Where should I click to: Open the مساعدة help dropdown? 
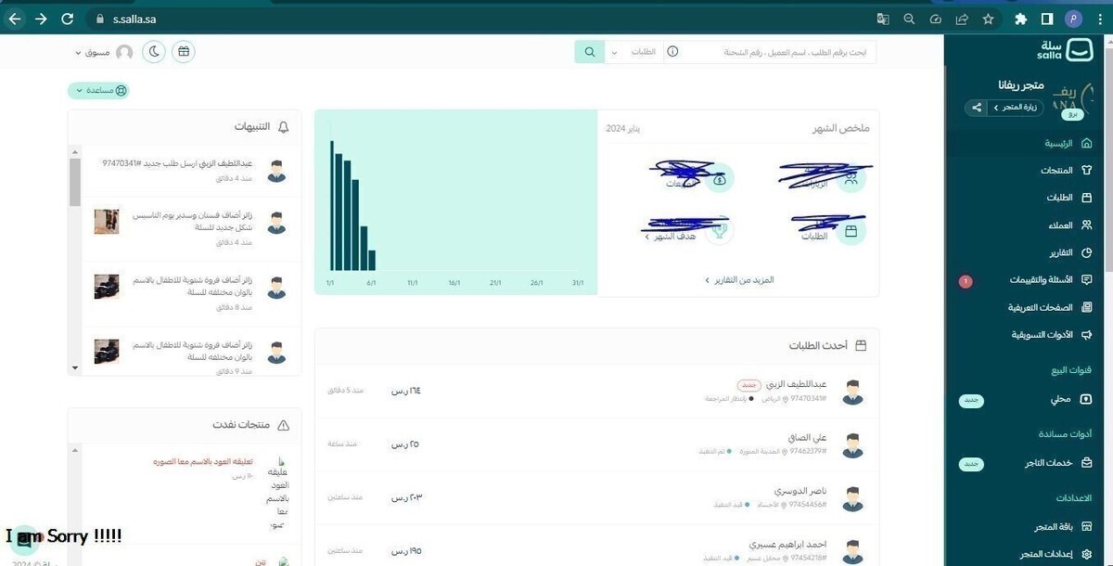(x=99, y=90)
